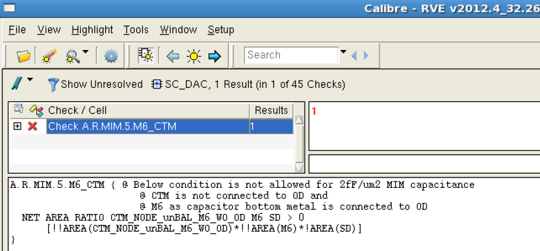The width and height of the screenshot is (540, 251).
Task: Click the red X status icon of the check
Action: pyautogui.click(x=32, y=126)
